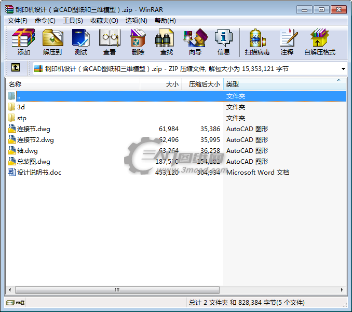The image size is (352, 312).
Task: Click the 35,995 packed size value
Action: pos(210,140)
